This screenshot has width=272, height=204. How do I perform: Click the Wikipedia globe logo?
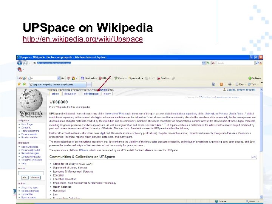point(31,99)
